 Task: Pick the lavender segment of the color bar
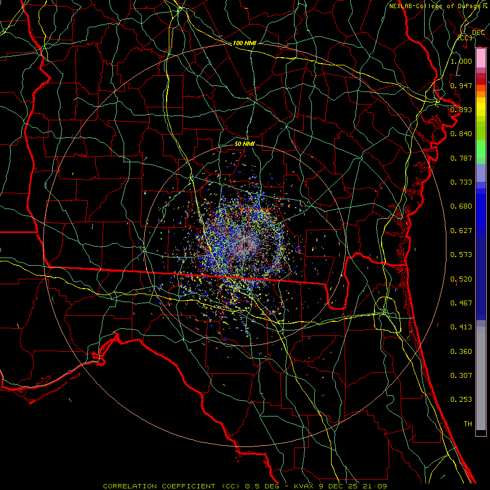481,173
